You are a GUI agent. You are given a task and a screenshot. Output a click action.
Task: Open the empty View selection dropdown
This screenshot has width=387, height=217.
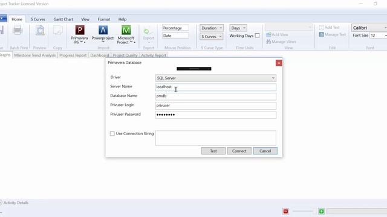pyautogui.click(x=288, y=27)
